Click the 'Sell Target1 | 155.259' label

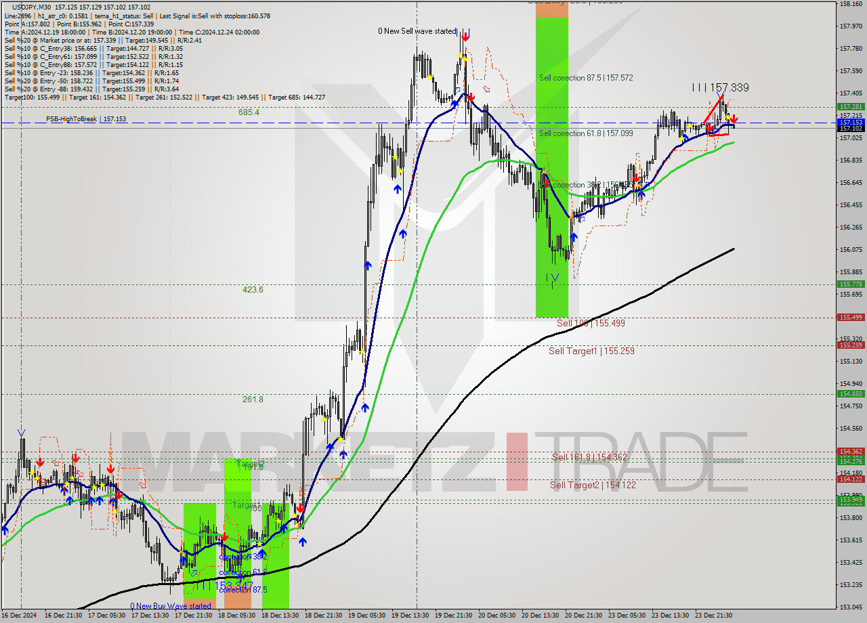591,351
